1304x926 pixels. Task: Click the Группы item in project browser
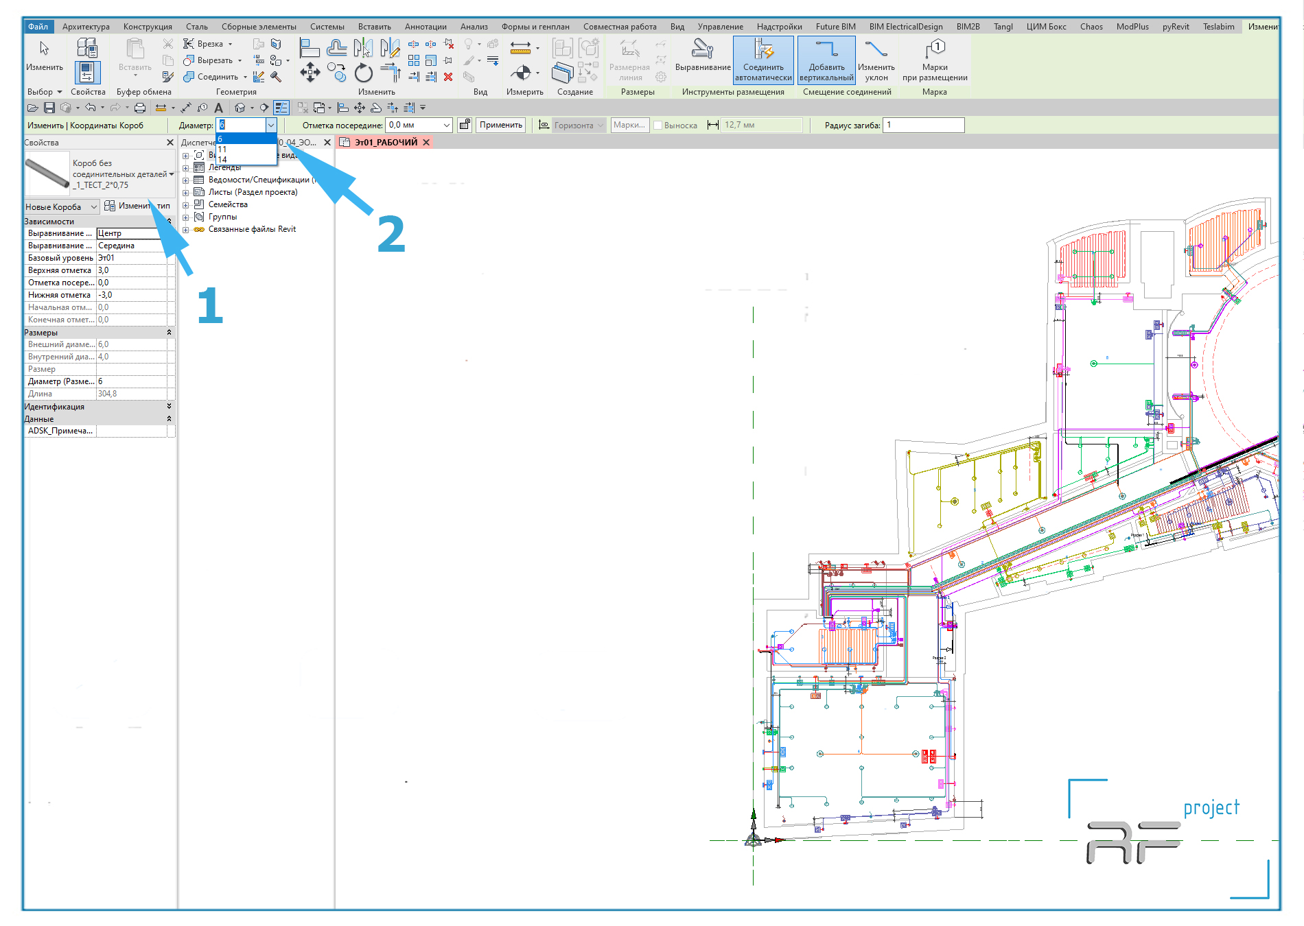point(222,217)
